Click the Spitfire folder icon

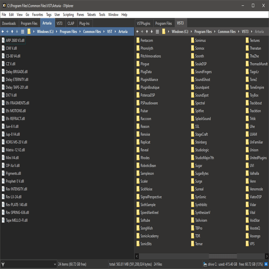coord(193,111)
